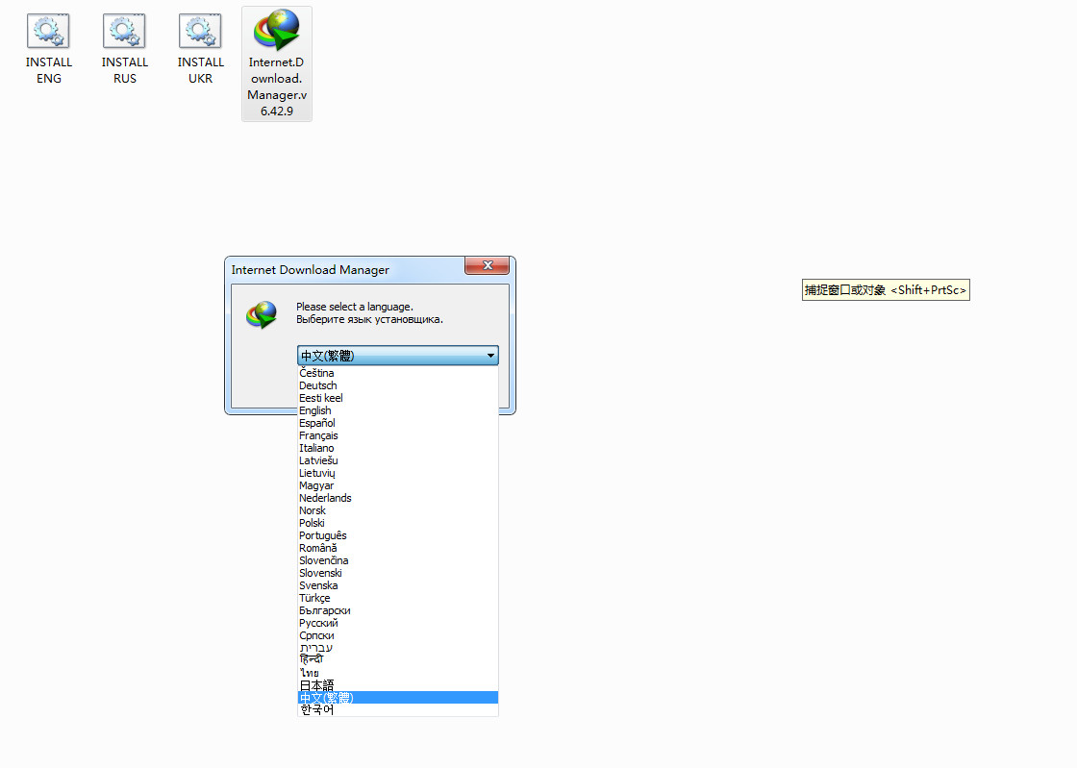Select Slovenski in language list
This screenshot has width=1077, height=768.
point(398,573)
